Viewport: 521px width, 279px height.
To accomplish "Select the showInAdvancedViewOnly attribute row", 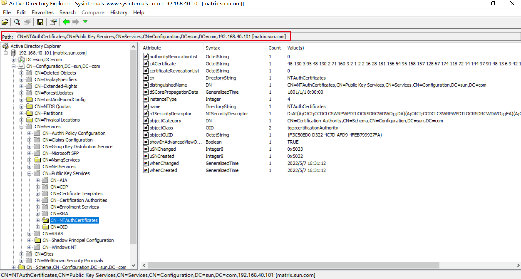I will 330,142.
